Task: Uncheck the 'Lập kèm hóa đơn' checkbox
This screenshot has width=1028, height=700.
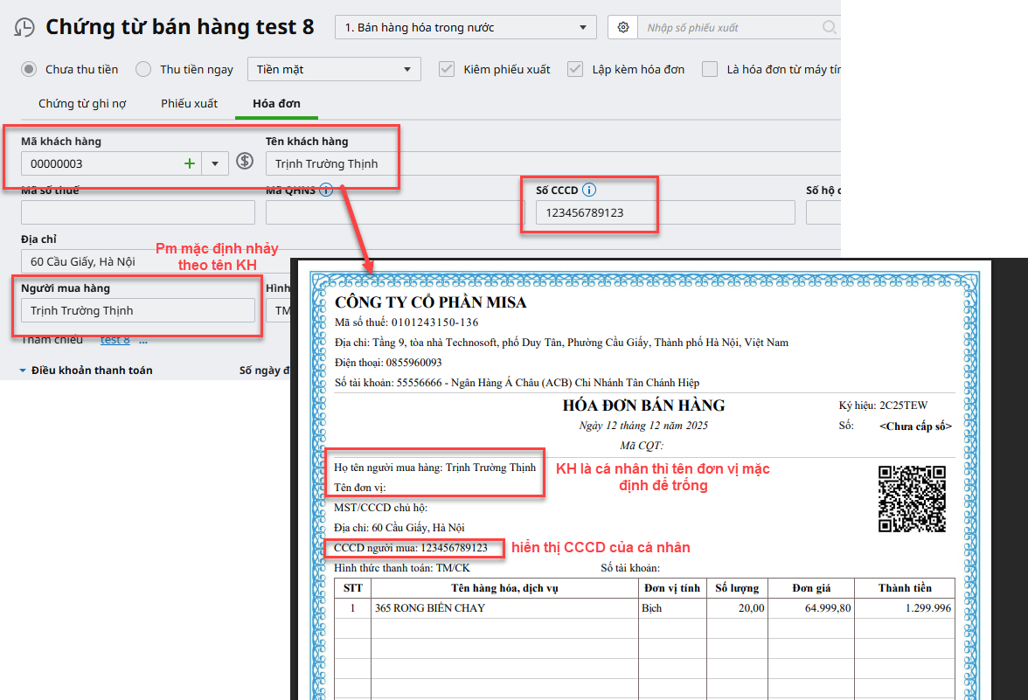Action: 575,69
